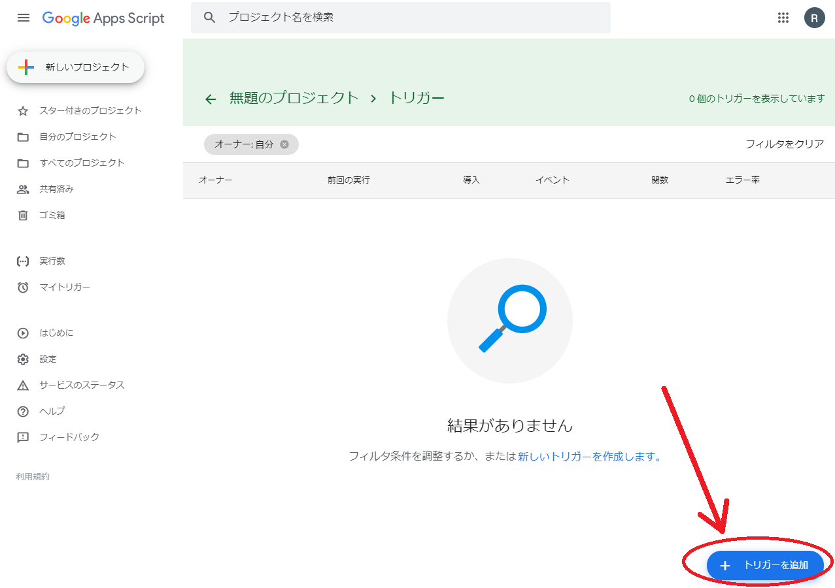Image resolution: width=835 pixels, height=588 pixels.
Task: Click the trash icon for ゴミ箱
Action: 23,216
